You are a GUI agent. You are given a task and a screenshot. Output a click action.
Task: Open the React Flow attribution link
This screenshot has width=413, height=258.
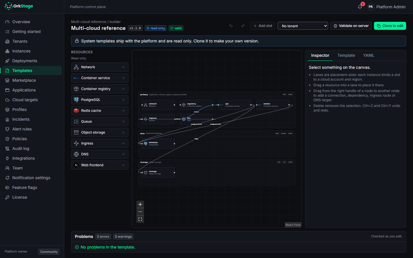point(293,225)
